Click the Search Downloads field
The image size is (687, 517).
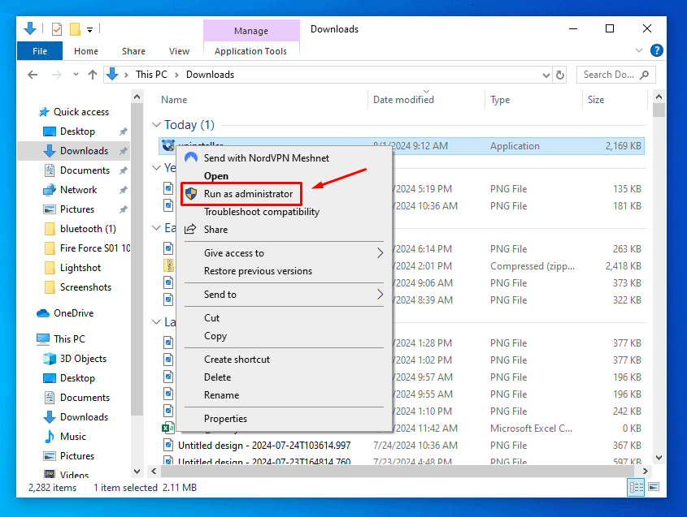(x=610, y=75)
